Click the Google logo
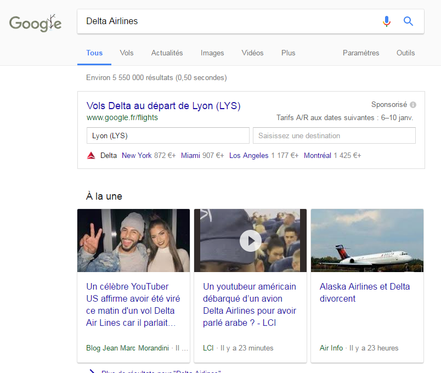441x373 pixels. [35, 23]
